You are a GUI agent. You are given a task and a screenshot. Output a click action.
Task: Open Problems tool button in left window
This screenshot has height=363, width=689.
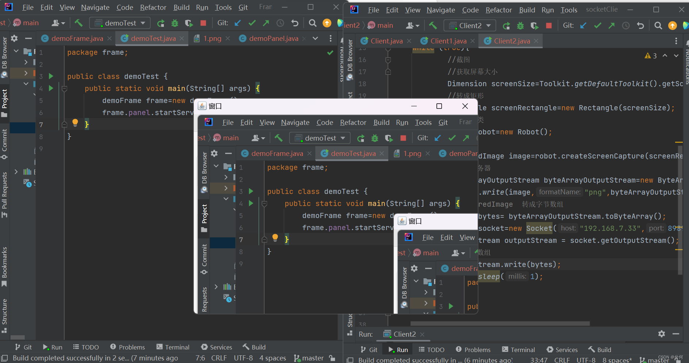click(x=127, y=347)
